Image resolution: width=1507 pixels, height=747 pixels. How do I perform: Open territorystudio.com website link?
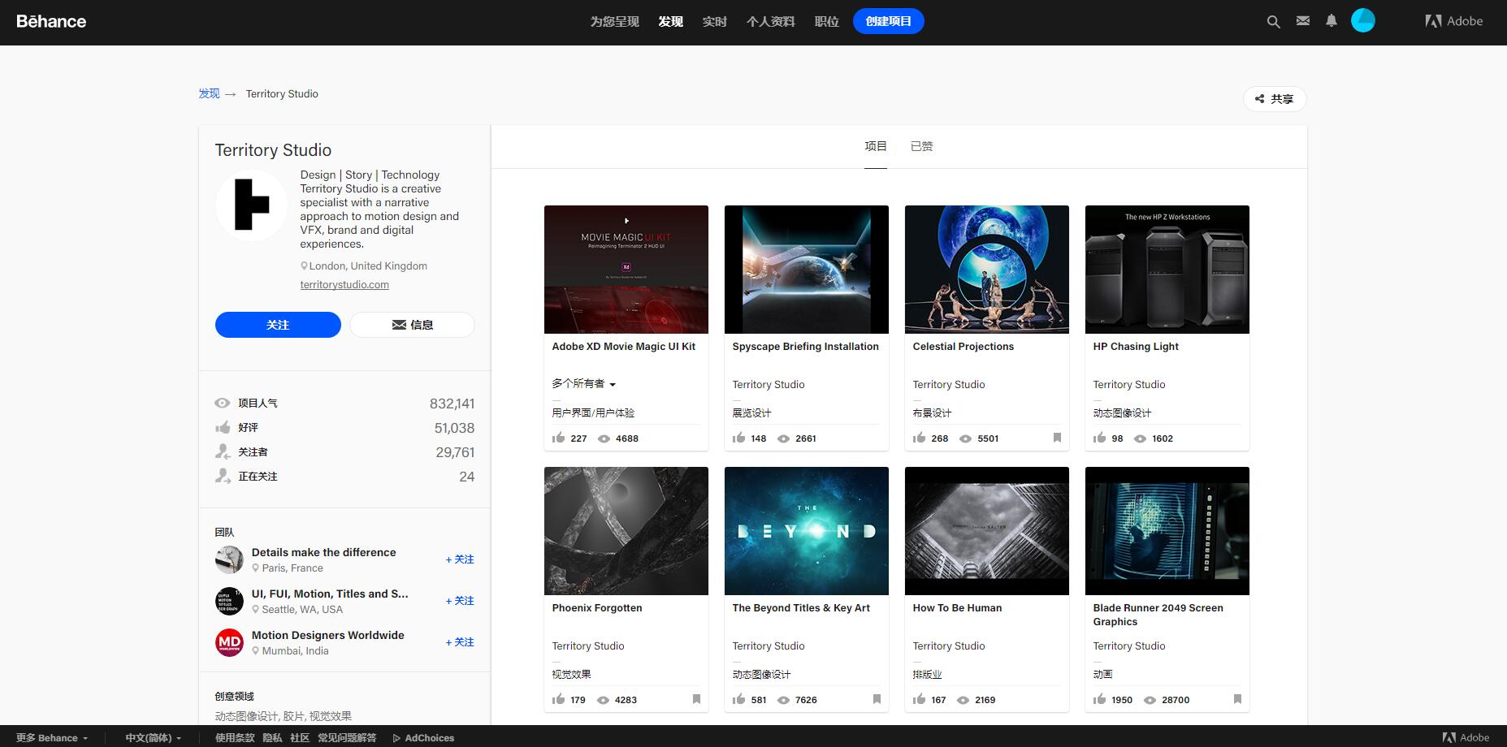[344, 285]
